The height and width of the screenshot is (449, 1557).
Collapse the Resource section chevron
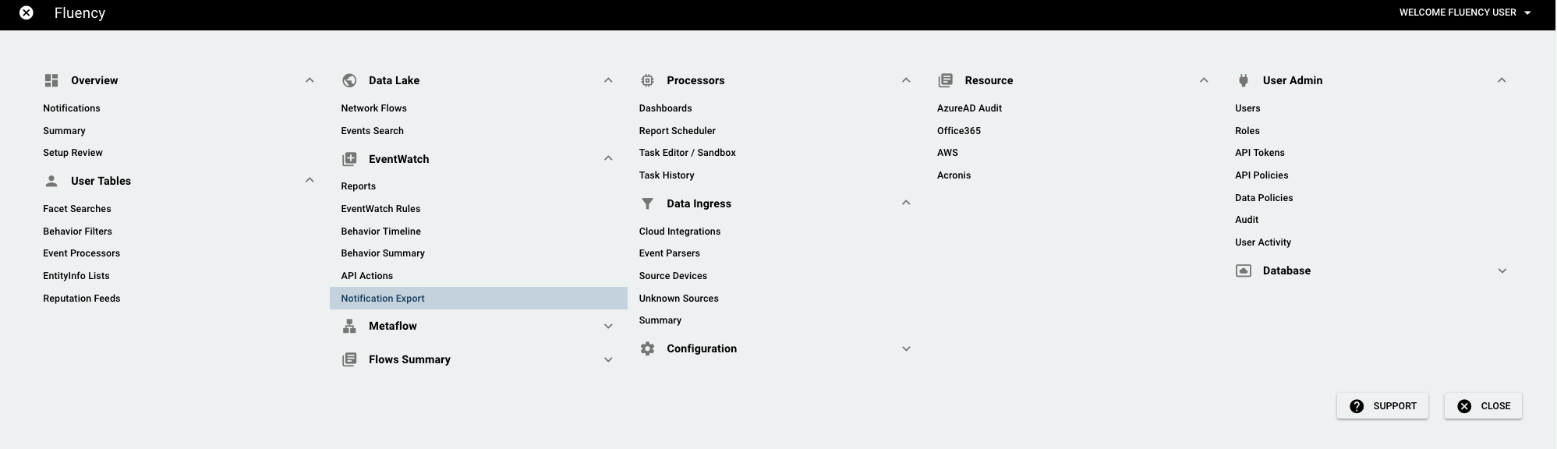[x=1204, y=80]
